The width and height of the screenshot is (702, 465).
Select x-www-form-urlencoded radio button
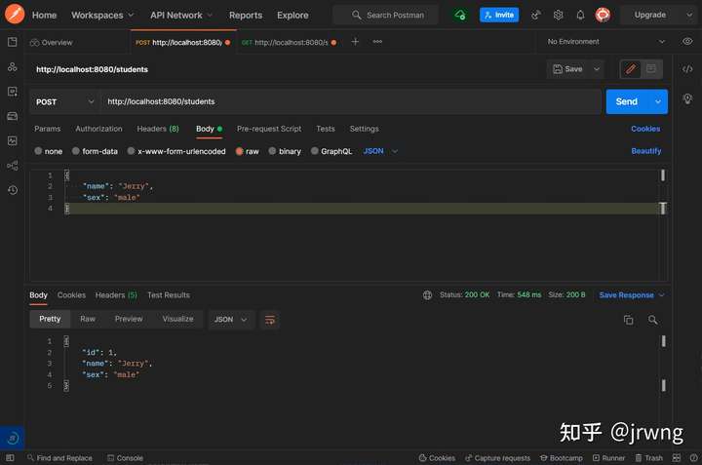131,151
